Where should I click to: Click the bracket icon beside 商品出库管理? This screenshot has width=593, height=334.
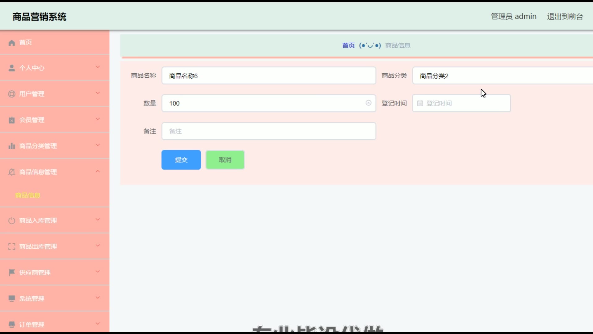[x=12, y=246]
